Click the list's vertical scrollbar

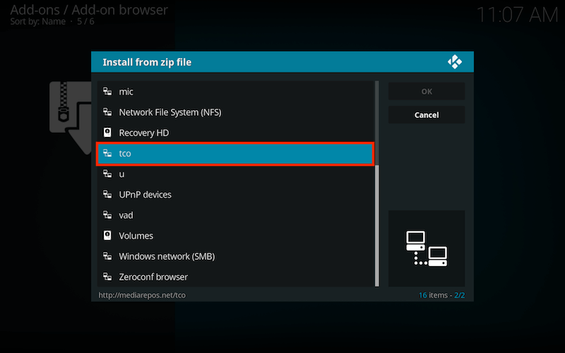click(377, 184)
